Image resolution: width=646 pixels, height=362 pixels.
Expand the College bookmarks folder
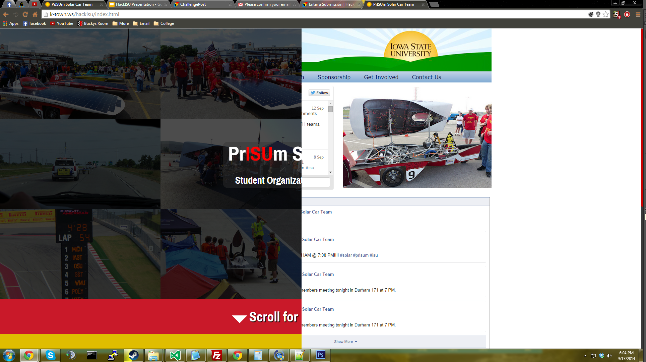click(164, 23)
